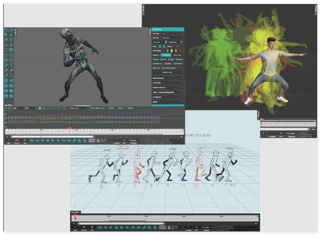The width and height of the screenshot is (321, 235).
Task: Click the gray button beside the zombie window's trash icon
Action: (x=92, y=140)
